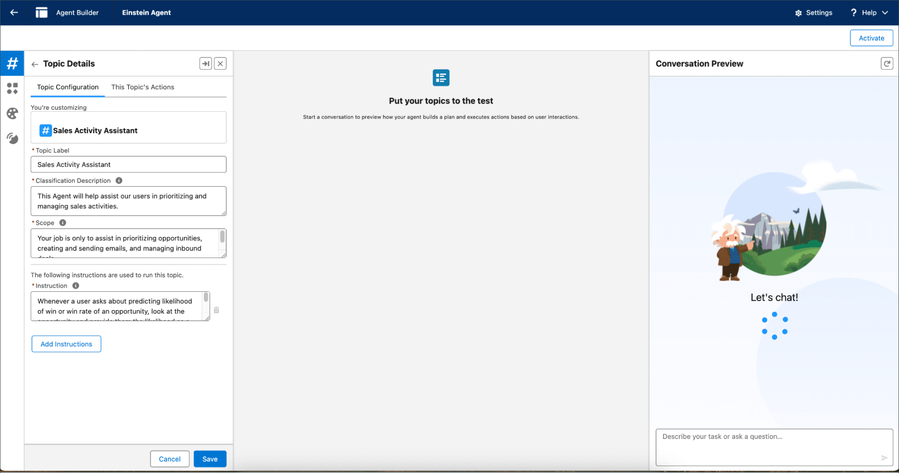Close the Topic Details panel
This screenshot has height=473, width=899.
220,64
